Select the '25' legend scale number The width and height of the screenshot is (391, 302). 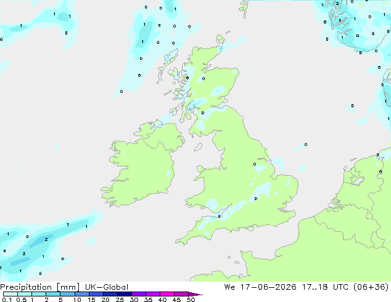120,300
